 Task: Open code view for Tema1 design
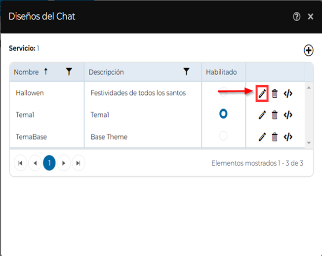click(x=288, y=115)
